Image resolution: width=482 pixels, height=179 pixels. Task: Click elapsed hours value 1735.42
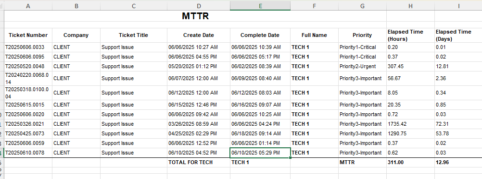click(410, 124)
